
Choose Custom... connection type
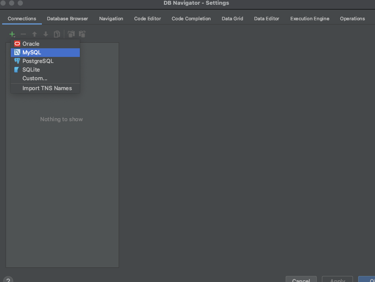pyautogui.click(x=45, y=78)
